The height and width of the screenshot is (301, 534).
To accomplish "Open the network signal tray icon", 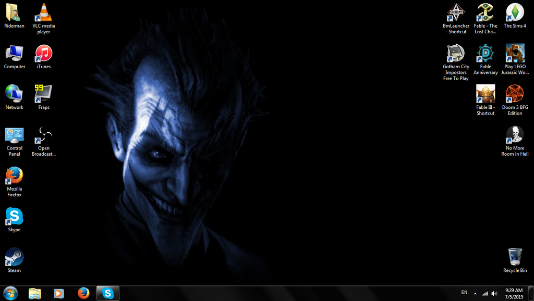I will (485, 294).
